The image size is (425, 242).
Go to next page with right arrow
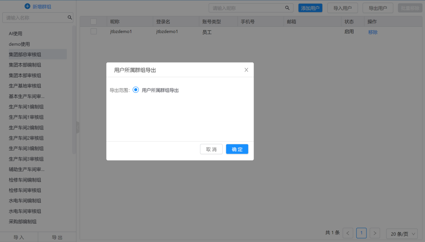point(375,233)
